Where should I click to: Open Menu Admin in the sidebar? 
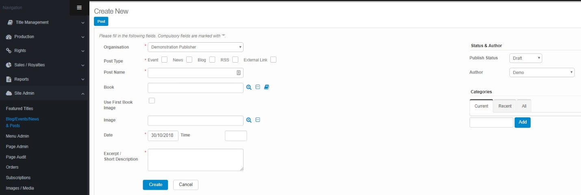(17, 136)
